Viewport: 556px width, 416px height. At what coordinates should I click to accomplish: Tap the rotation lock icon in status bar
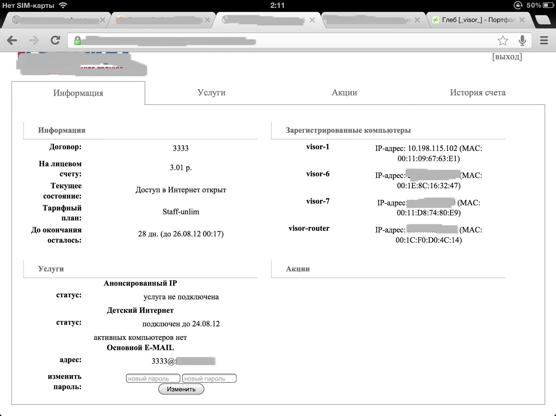(x=518, y=5)
